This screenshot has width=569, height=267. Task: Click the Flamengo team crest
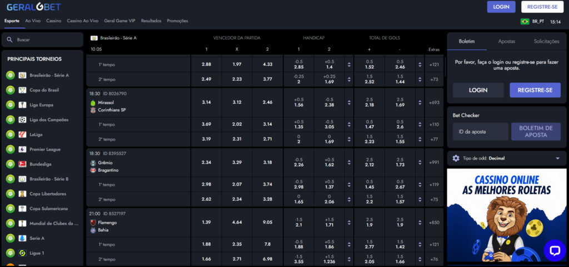[x=93, y=223]
